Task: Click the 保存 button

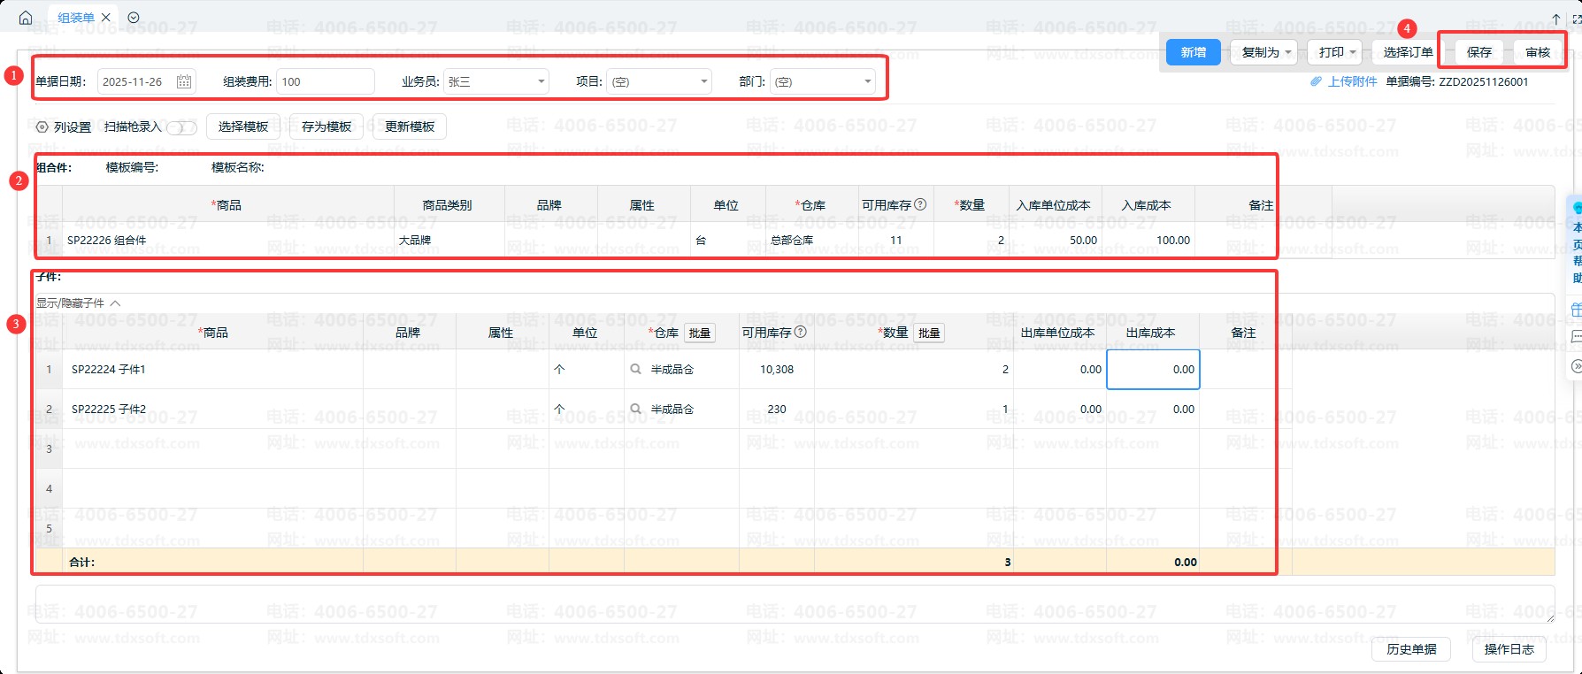Action: click(1478, 52)
